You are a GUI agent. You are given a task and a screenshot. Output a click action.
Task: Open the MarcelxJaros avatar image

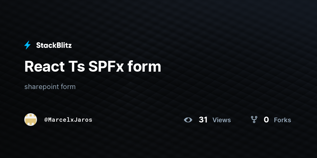click(x=31, y=120)
